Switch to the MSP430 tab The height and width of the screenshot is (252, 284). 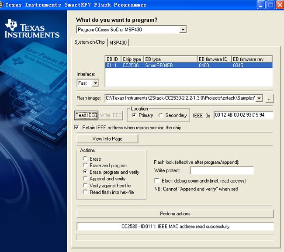118,43
